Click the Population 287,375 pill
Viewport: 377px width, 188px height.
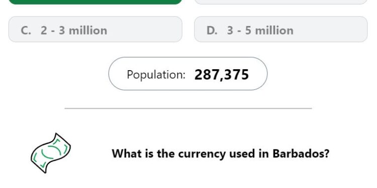tap(188, 74)
